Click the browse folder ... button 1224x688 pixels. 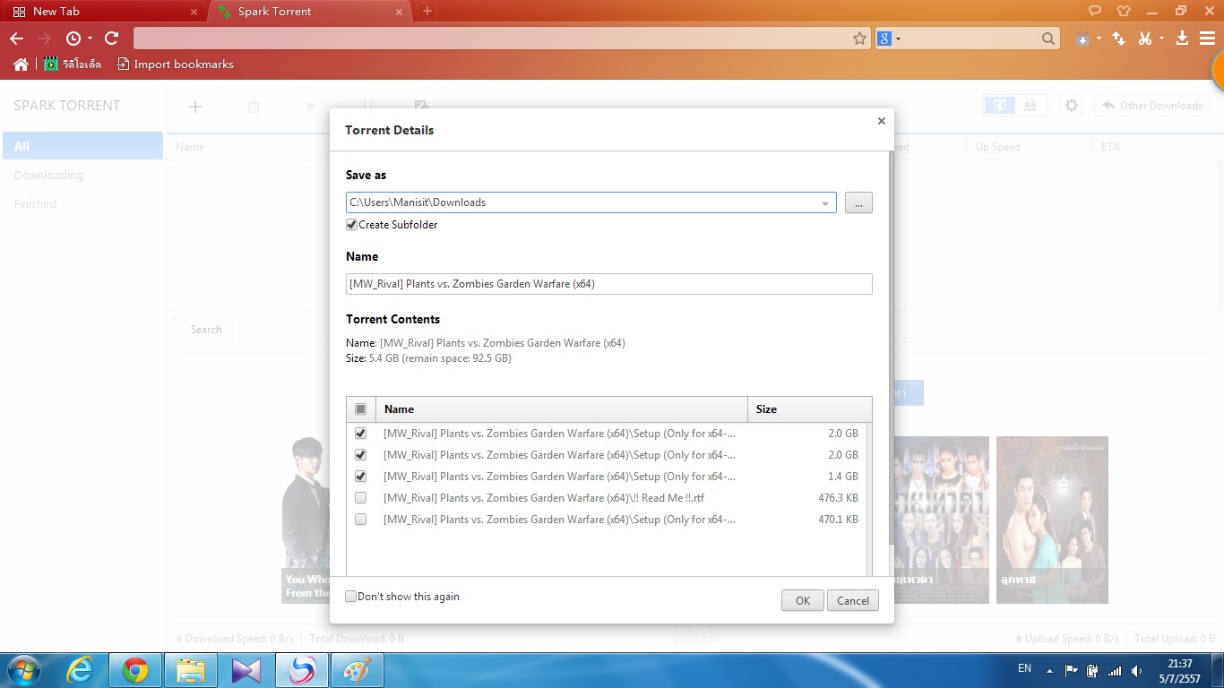click(x=858, y=203)
